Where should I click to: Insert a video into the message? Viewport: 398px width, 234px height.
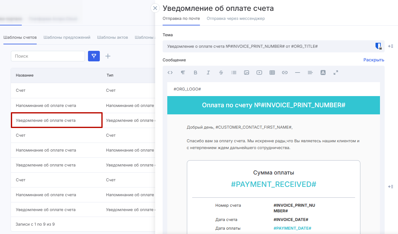coord(259,73)
